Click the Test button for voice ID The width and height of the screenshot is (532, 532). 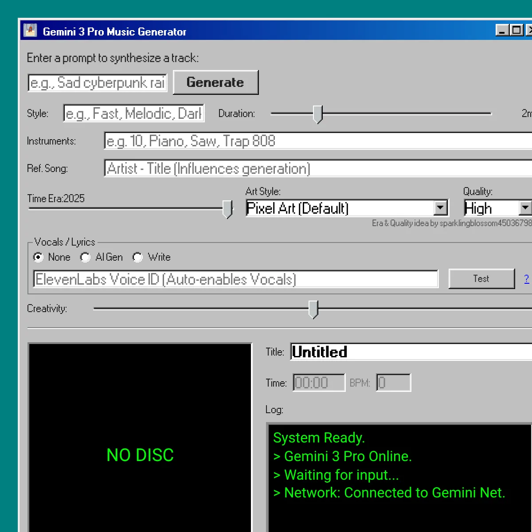point(481,278)
